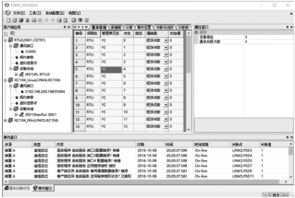Open value type dropdown in row 1
Viewport: 295px width, 198px height.
tap(165, 41)
